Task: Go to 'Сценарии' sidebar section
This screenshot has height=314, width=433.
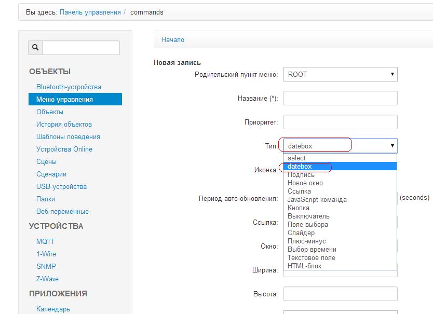Action: 51,174
